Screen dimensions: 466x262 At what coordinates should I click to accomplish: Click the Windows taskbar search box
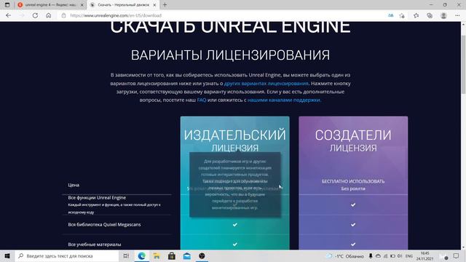coord(67,255)
